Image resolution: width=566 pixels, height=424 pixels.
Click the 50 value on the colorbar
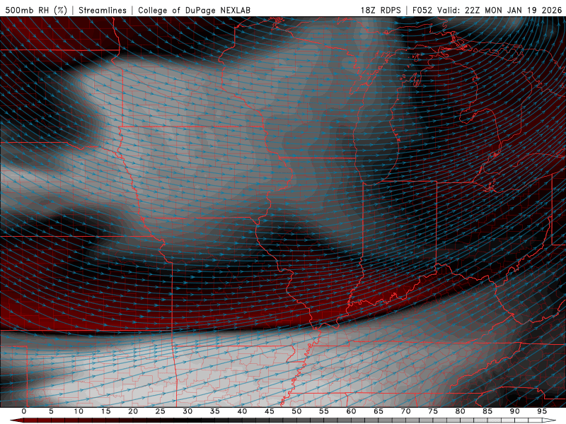click(x=296, y=411)
